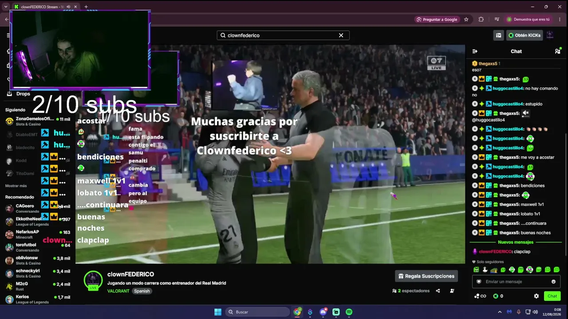Click thegaxs5 username on 'bendiciones' message
Screen dimensions: 568x319
pyautogui.click(x=509, y=186)
